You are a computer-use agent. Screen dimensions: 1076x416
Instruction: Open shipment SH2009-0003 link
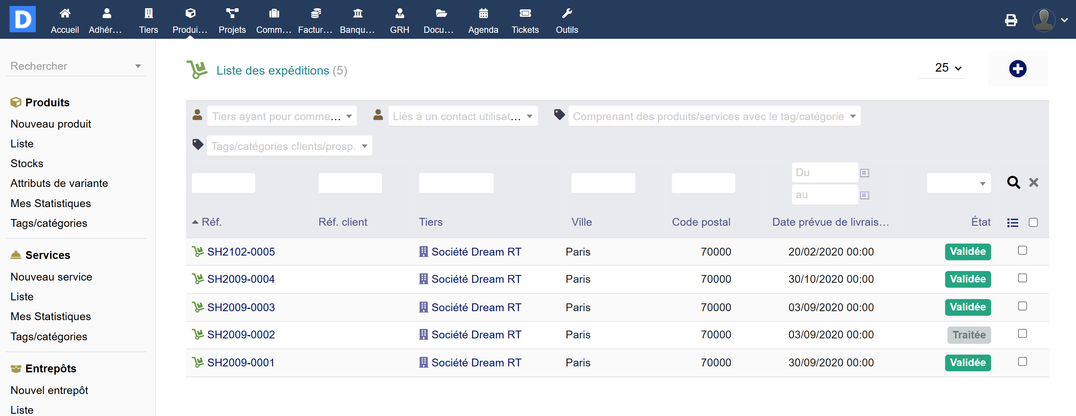241,307
